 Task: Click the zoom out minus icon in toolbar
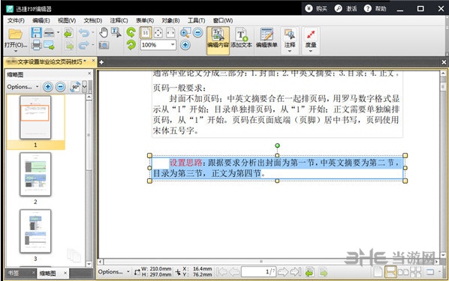(198, 32)
